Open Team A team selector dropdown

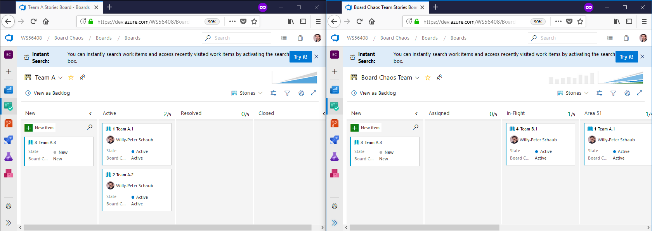[49, 77]
